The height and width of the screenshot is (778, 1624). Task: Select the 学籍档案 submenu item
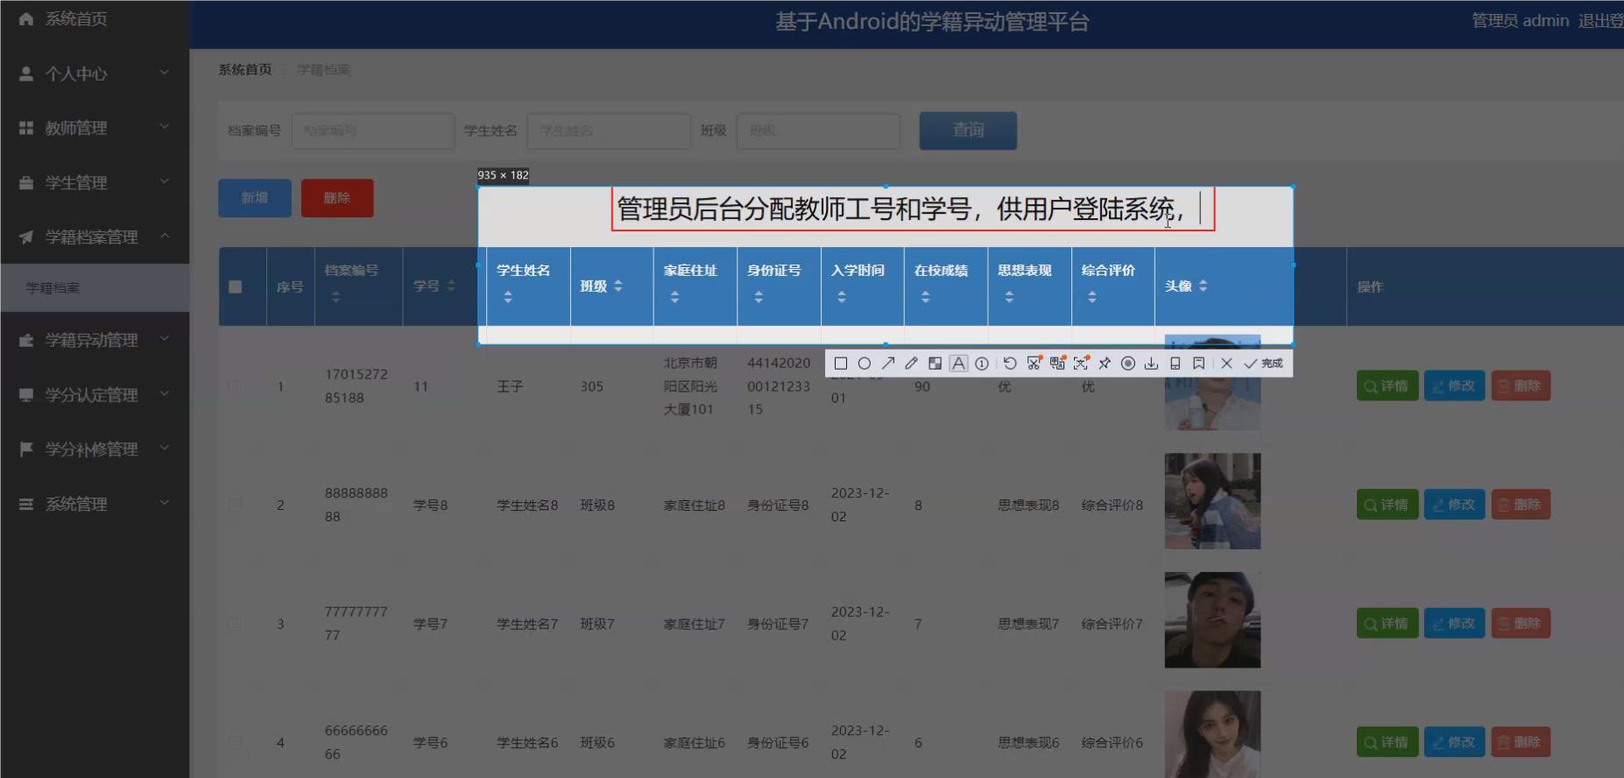point(95,287)
